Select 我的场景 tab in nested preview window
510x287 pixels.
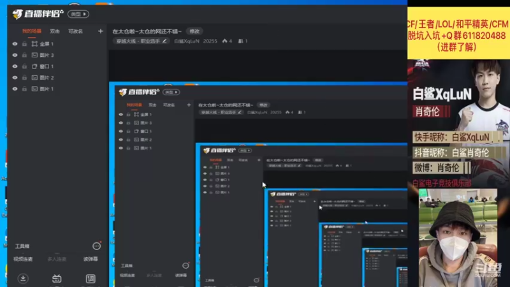(x=135, y=105)
